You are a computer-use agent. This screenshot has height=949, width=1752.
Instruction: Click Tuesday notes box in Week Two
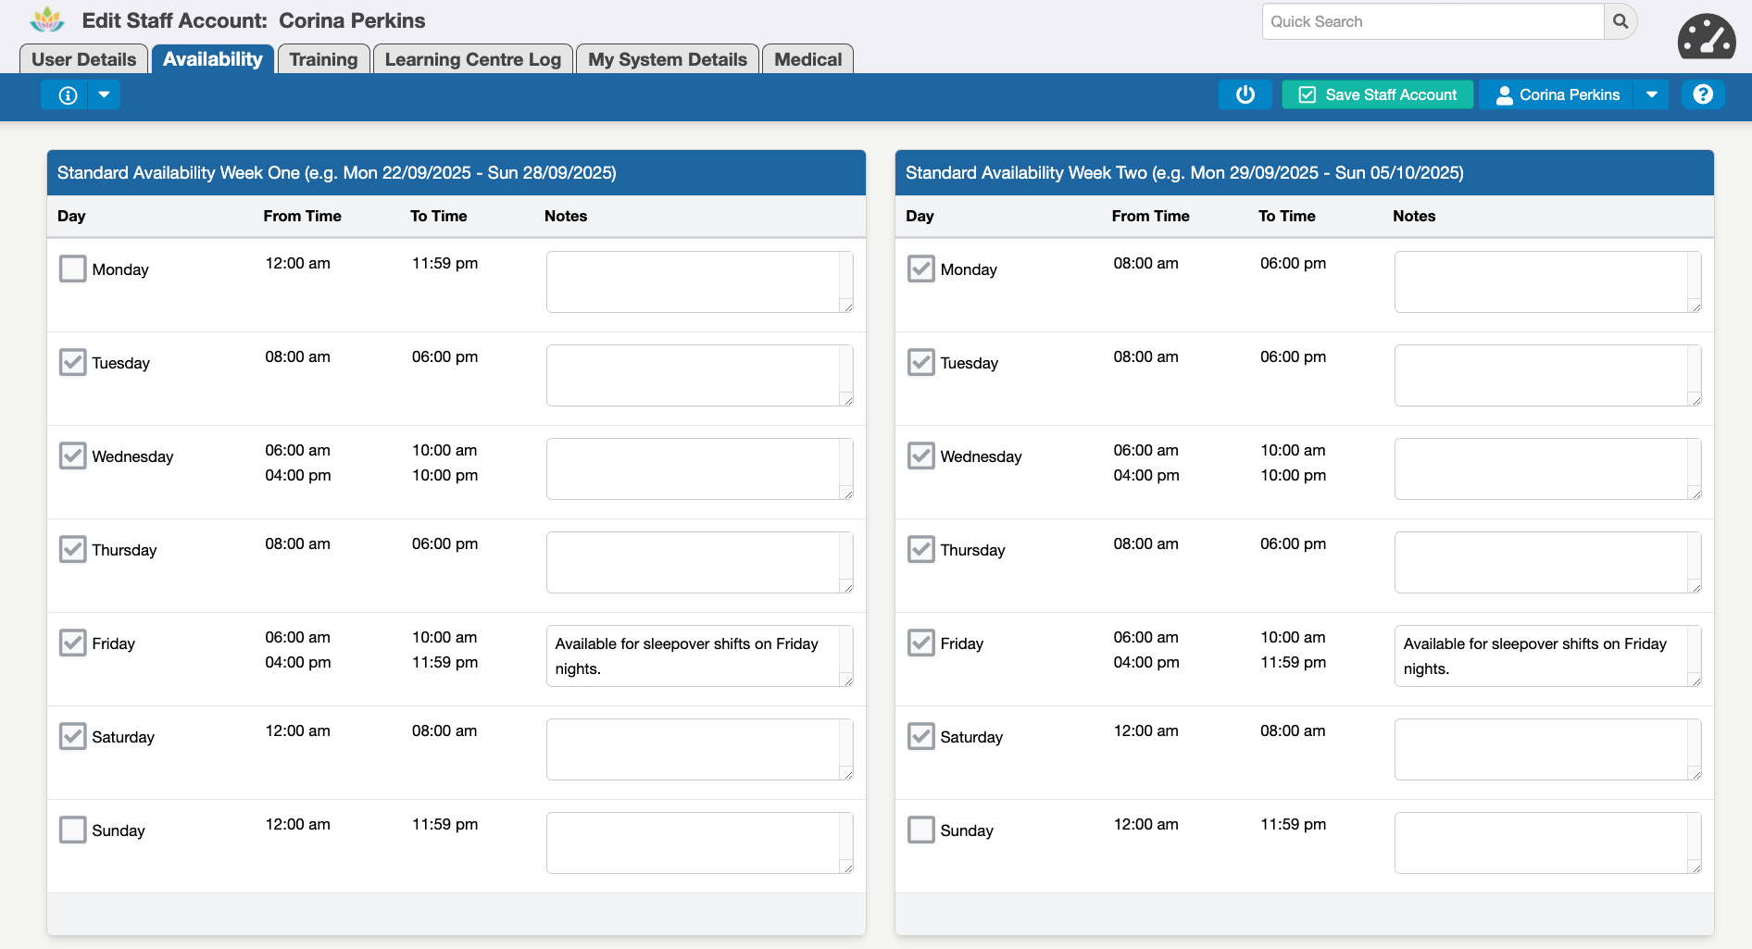(1547, 375)
